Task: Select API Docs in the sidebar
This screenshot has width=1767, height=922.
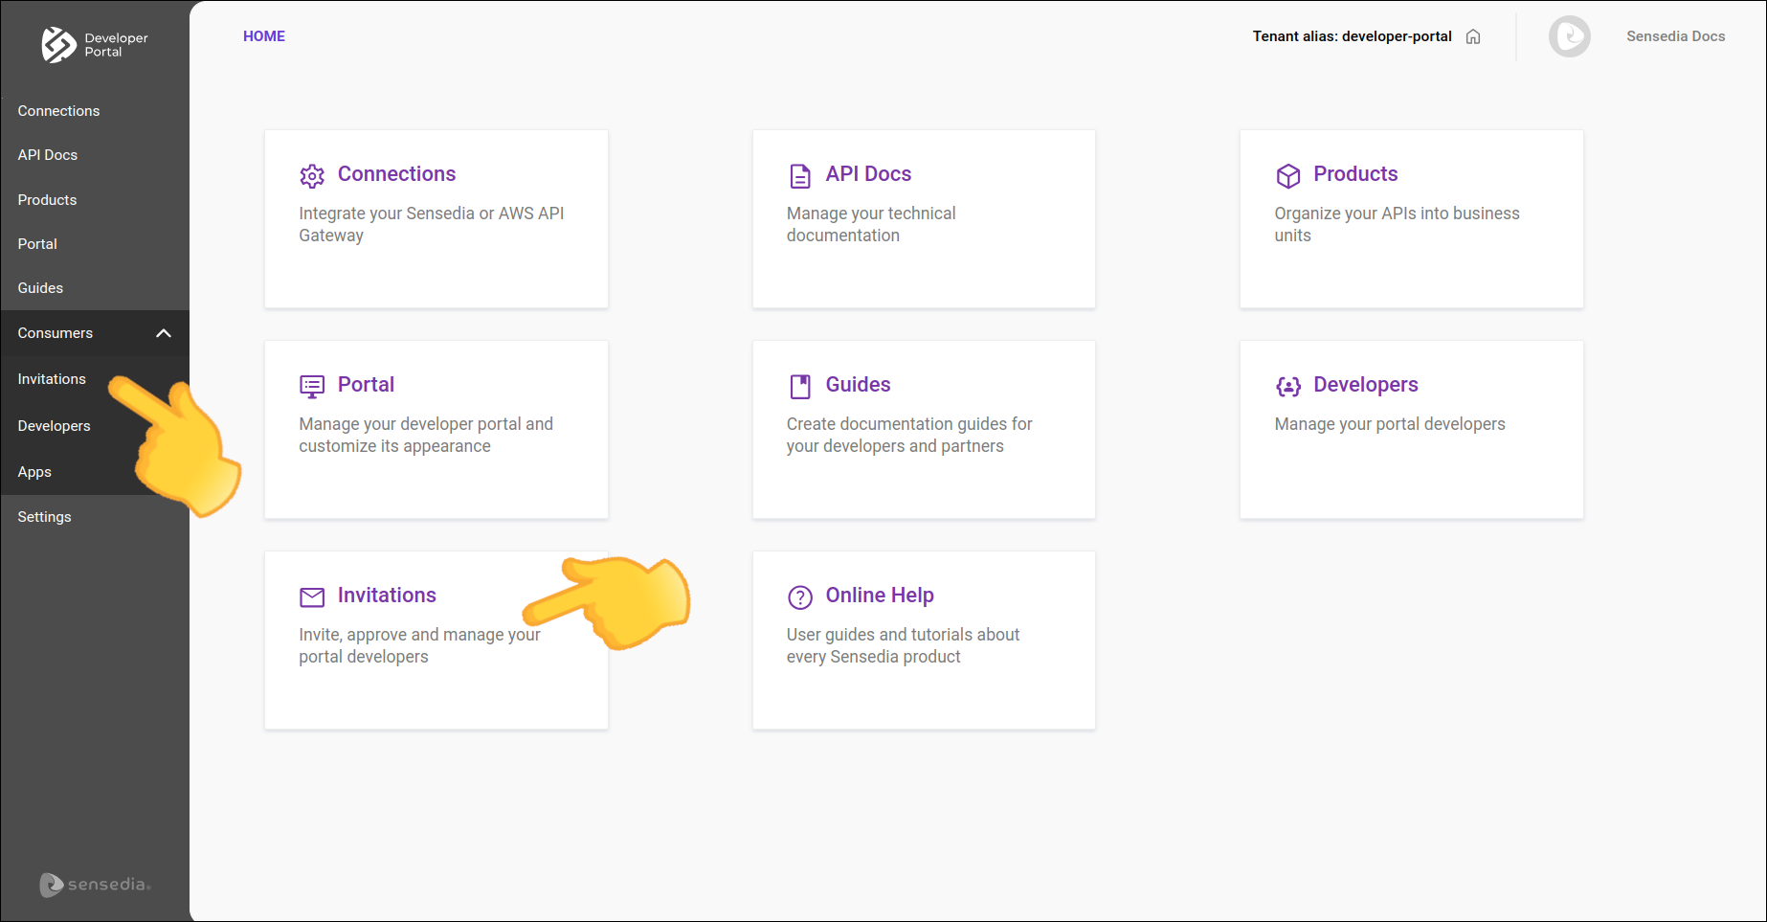Action: [x=48, y=155]
